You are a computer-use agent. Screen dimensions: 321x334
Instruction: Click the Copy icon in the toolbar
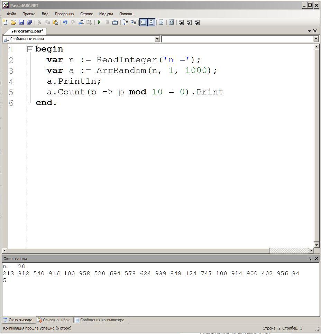tap(47, 22)
